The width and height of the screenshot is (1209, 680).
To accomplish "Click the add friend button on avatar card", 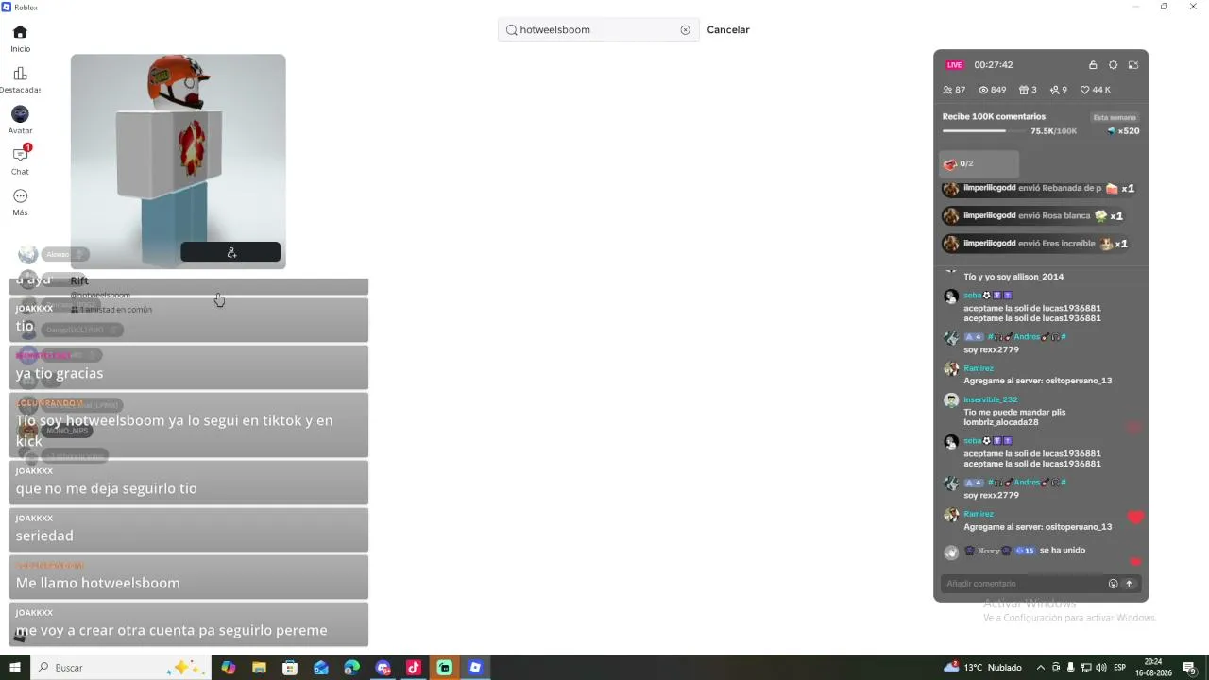I will point(230,252).
